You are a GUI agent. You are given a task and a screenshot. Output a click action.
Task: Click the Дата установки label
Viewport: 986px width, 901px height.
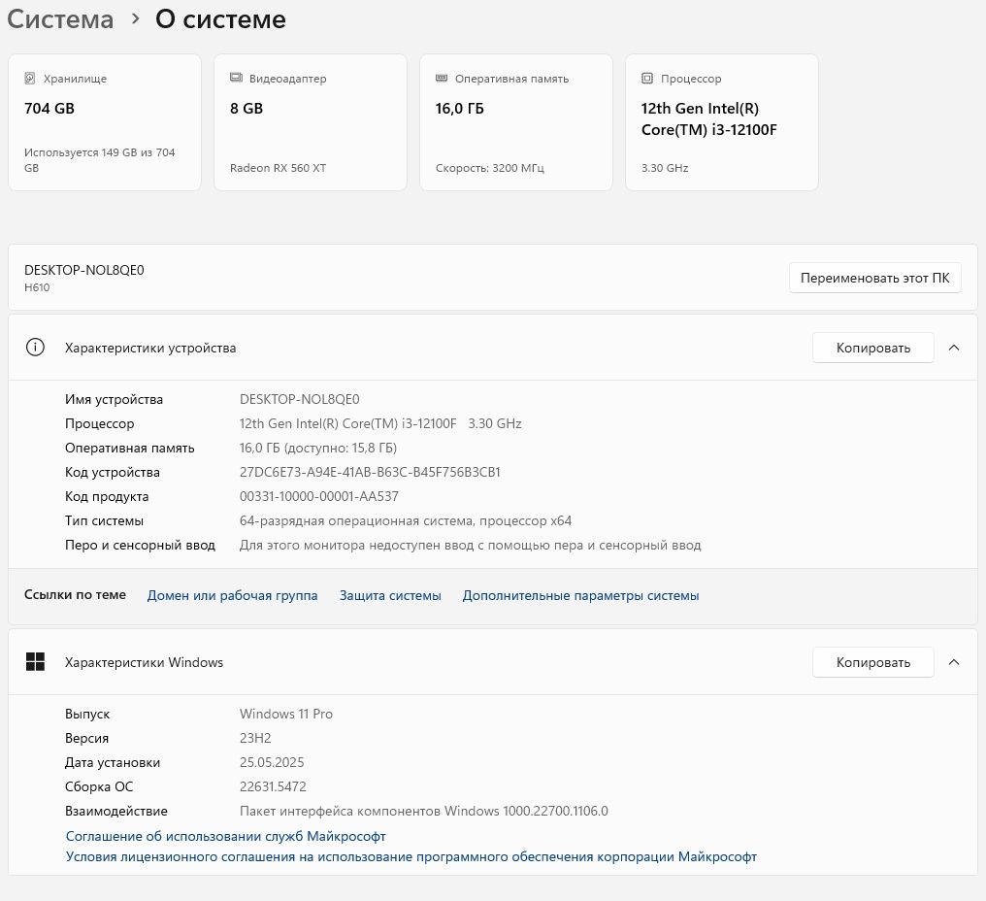[113, 762]
